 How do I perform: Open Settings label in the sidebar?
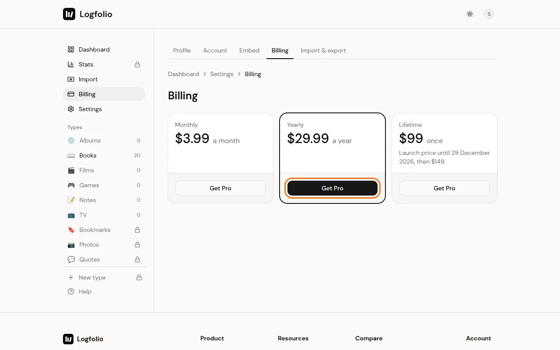pos(90,109)
